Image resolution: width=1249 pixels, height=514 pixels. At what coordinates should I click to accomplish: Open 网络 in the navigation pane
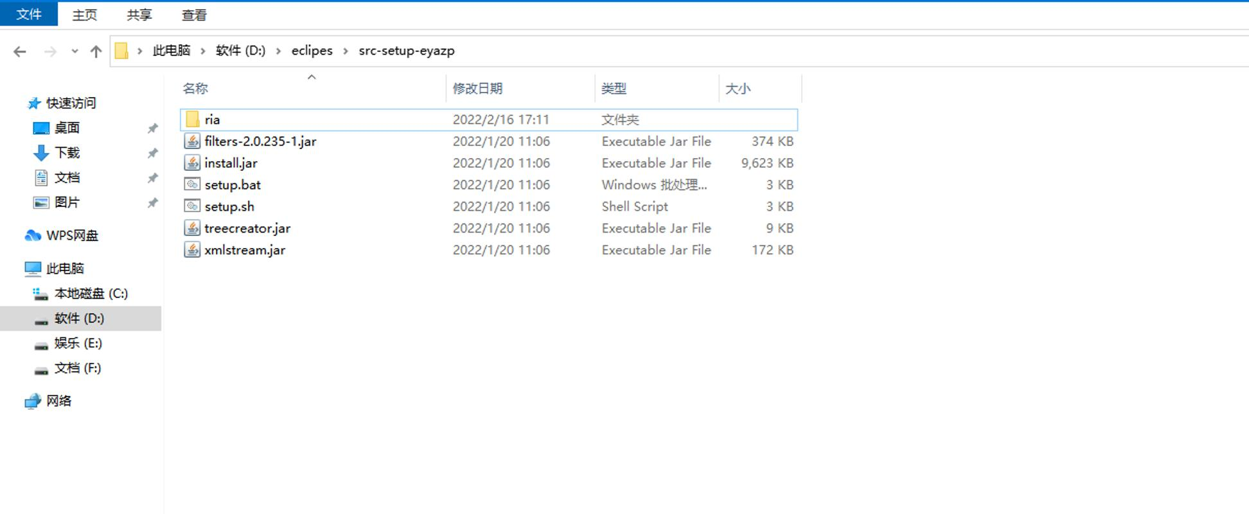pyautogui.click(x=58, y=401)
